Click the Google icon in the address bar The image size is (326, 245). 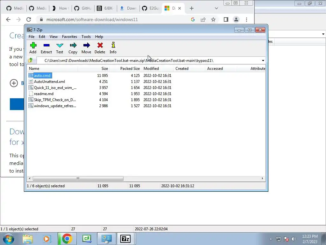[193, 19]
